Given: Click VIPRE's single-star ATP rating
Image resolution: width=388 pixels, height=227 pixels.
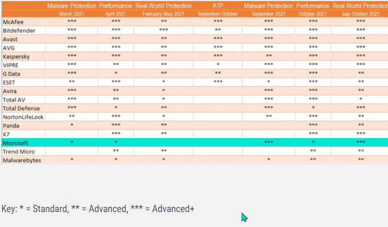Looking at the screenshot, I should pyautogui.click(x=218, y=64).
